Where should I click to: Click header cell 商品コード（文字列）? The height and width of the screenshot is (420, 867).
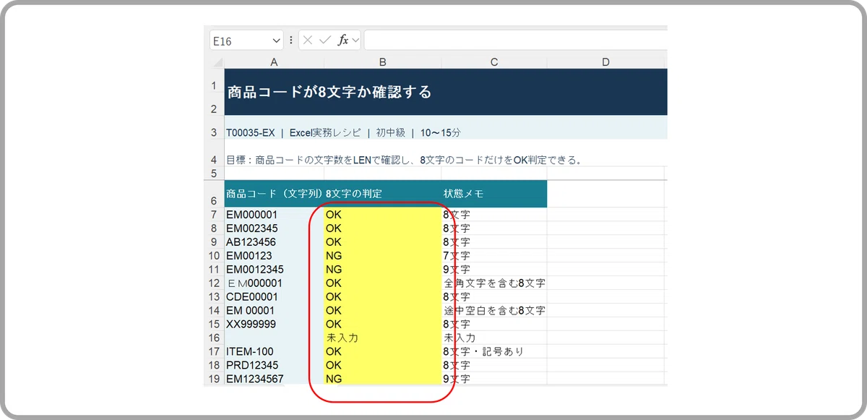point(274,194)
